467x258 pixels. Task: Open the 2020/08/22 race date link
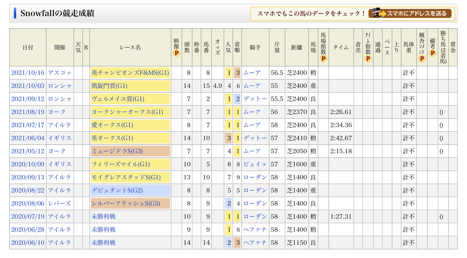pos(28,191)
